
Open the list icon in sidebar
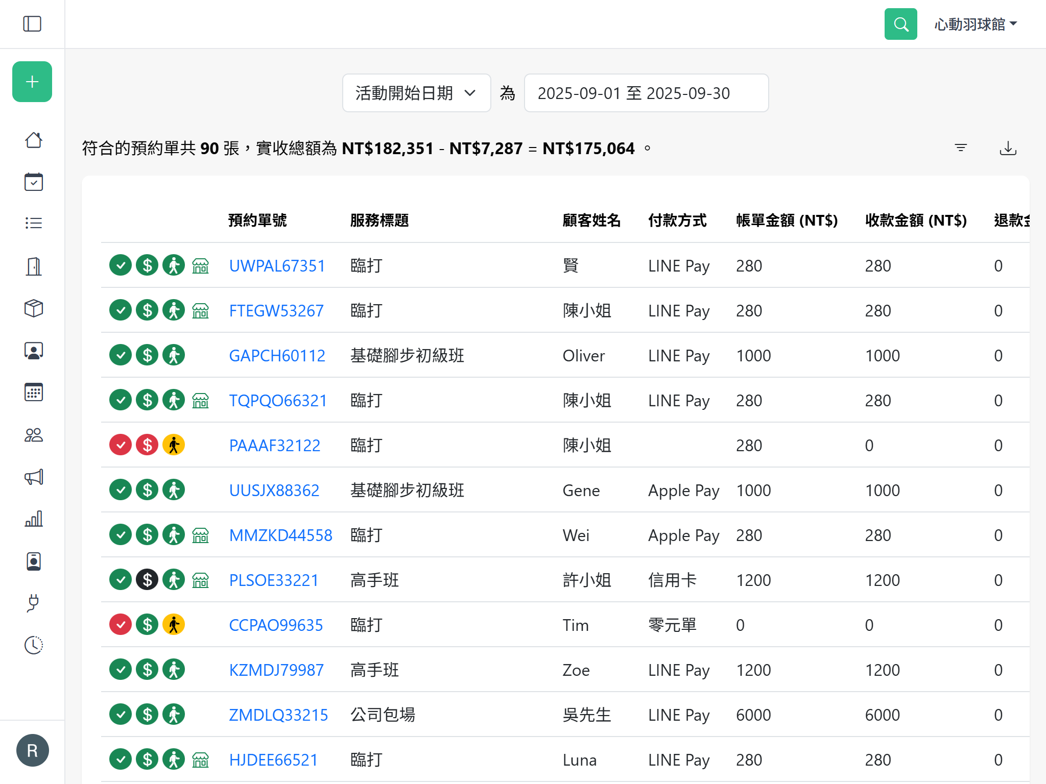pyautogui.click(x=34, y=223)
